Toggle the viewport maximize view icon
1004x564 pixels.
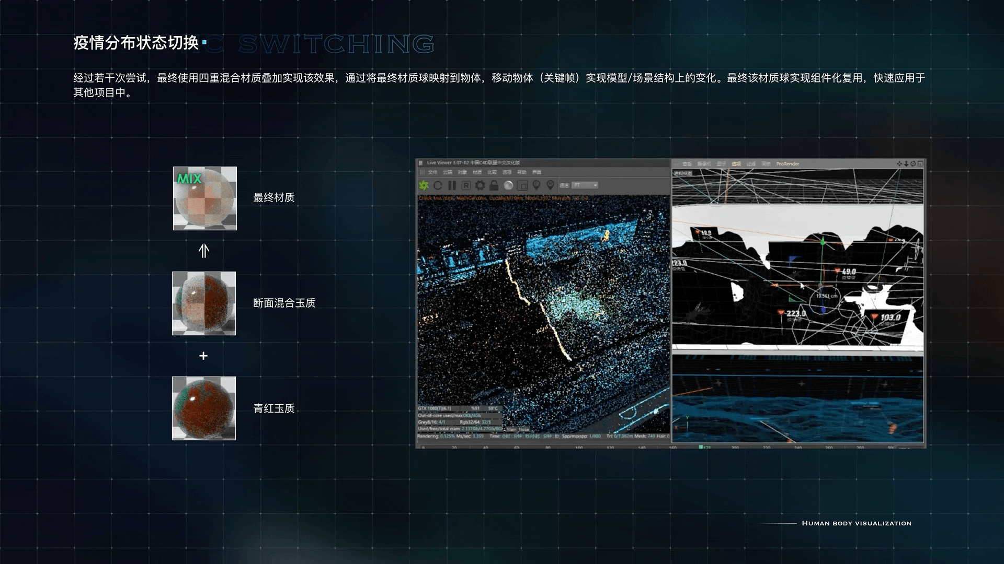(920, 164)
